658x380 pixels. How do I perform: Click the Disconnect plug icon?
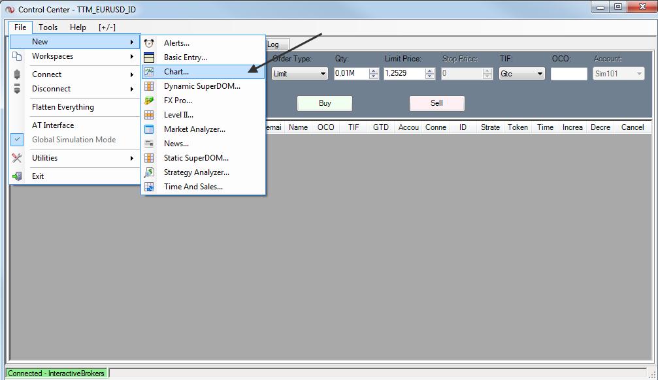pyautogui.click(x=17, y=89)
